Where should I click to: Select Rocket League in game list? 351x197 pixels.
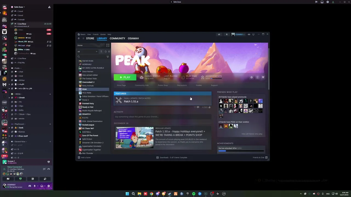(88, 125)
